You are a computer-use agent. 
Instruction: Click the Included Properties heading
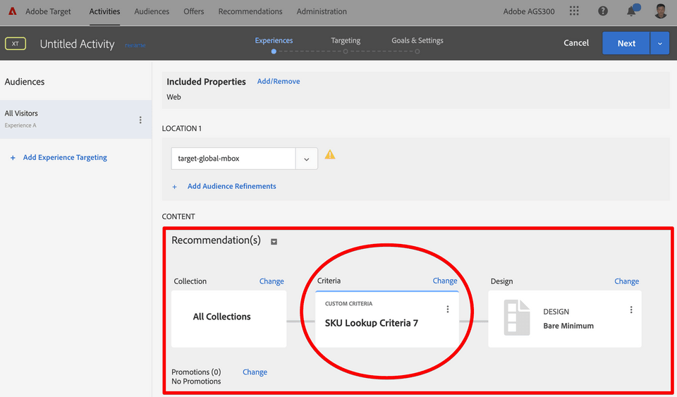click(x=206, y=82)
